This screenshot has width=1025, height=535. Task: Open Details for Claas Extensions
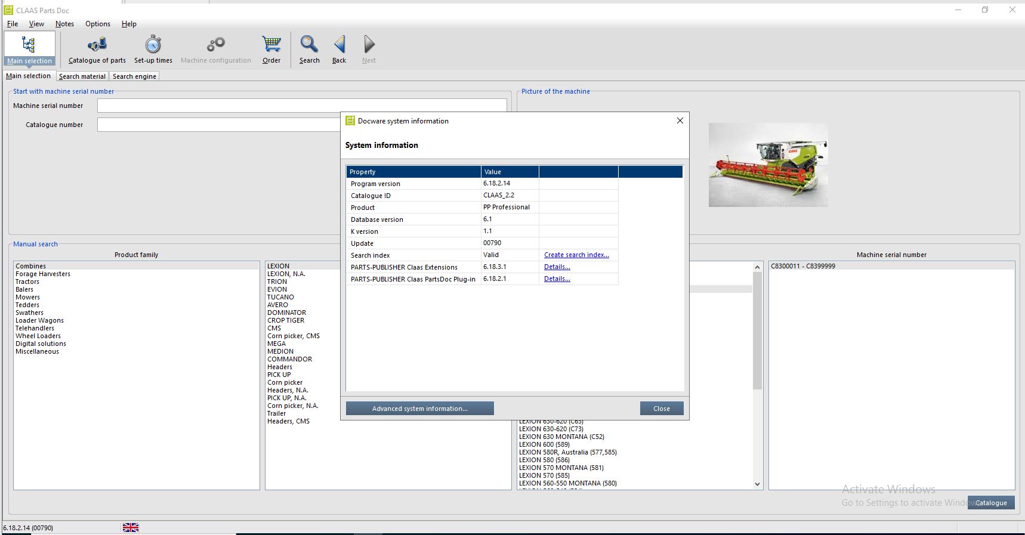click(557, 267)
